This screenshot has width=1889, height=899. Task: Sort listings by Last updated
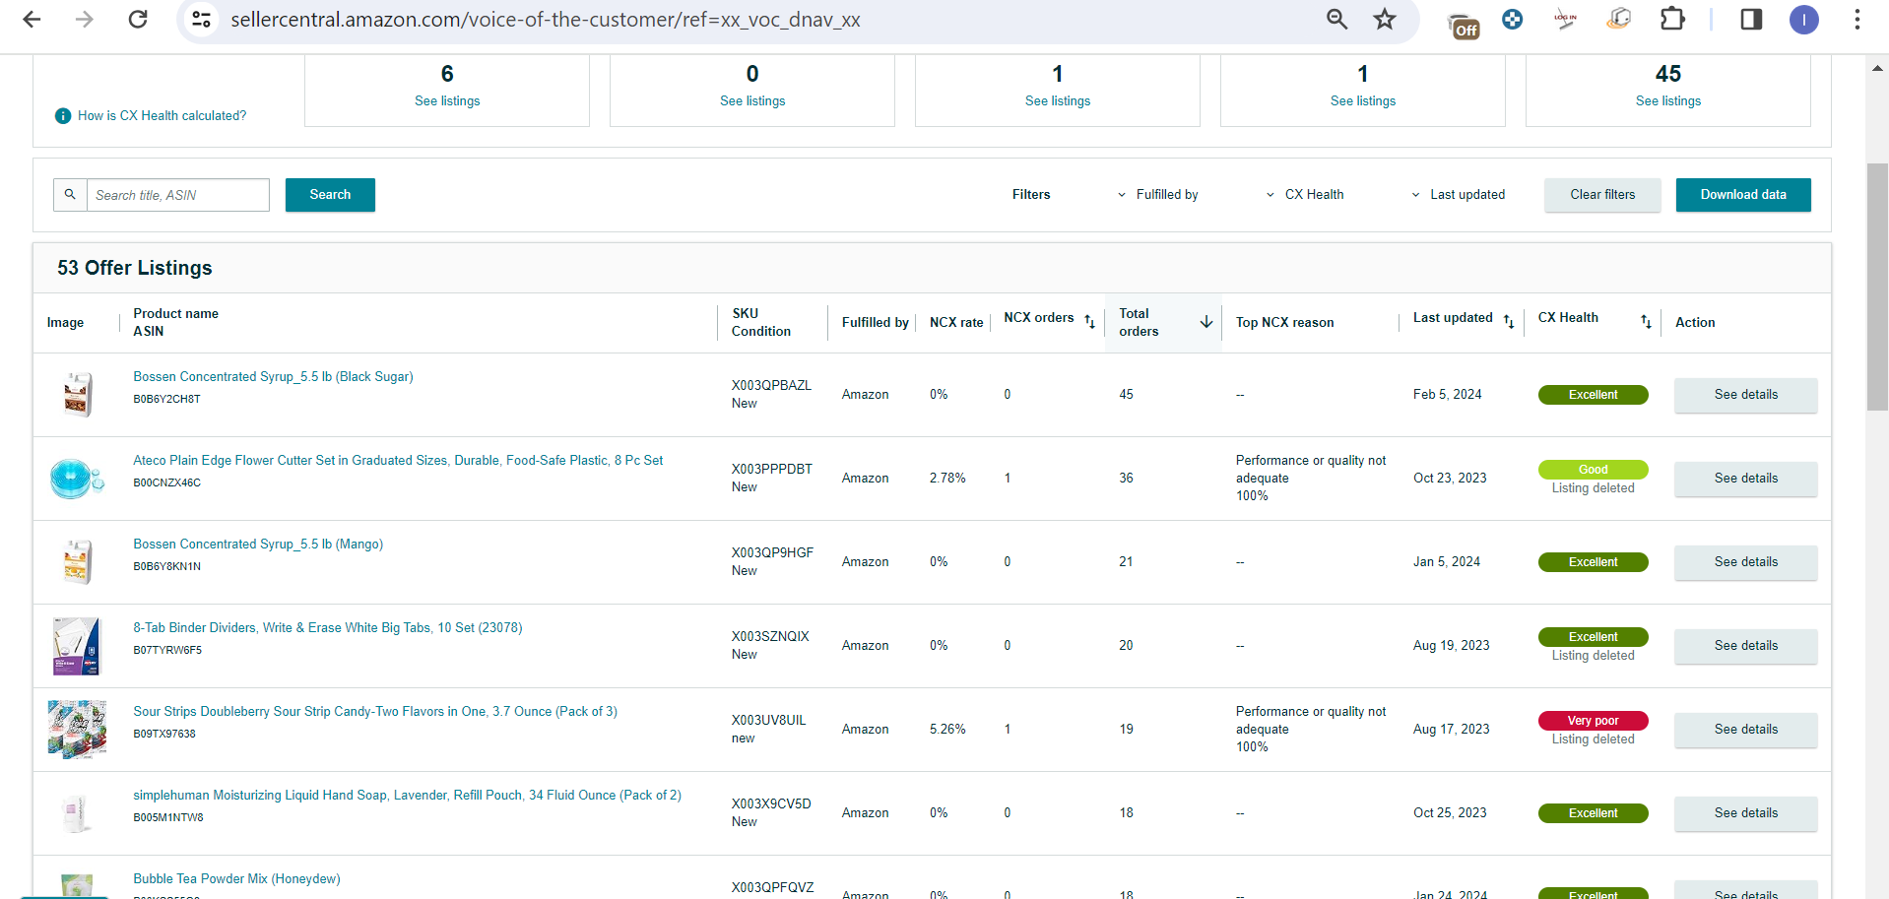1509,321
